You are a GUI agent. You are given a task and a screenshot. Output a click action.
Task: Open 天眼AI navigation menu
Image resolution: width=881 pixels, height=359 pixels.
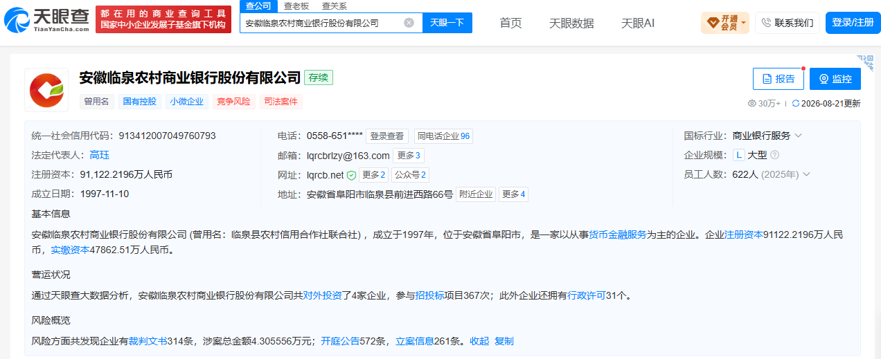[x=638, y=23]
